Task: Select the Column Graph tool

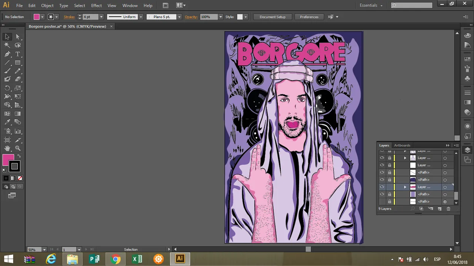Action: 18,131
